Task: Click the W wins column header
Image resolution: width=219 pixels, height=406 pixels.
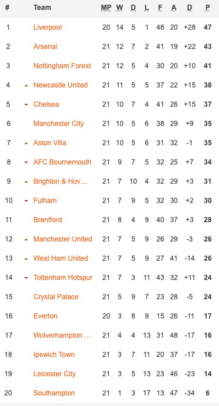Action: tap(119, 8)
